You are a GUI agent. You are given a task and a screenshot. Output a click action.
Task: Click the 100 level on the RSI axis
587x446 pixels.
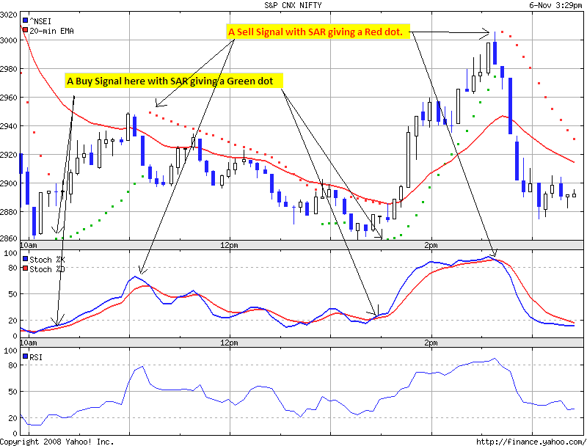pyautogui.click(x=10, y=351)
